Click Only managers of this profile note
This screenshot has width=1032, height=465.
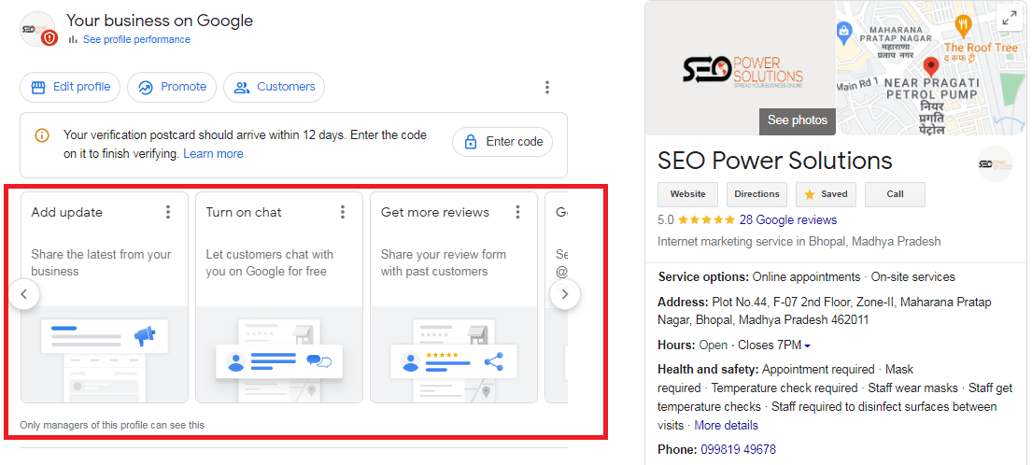[112, 425]
